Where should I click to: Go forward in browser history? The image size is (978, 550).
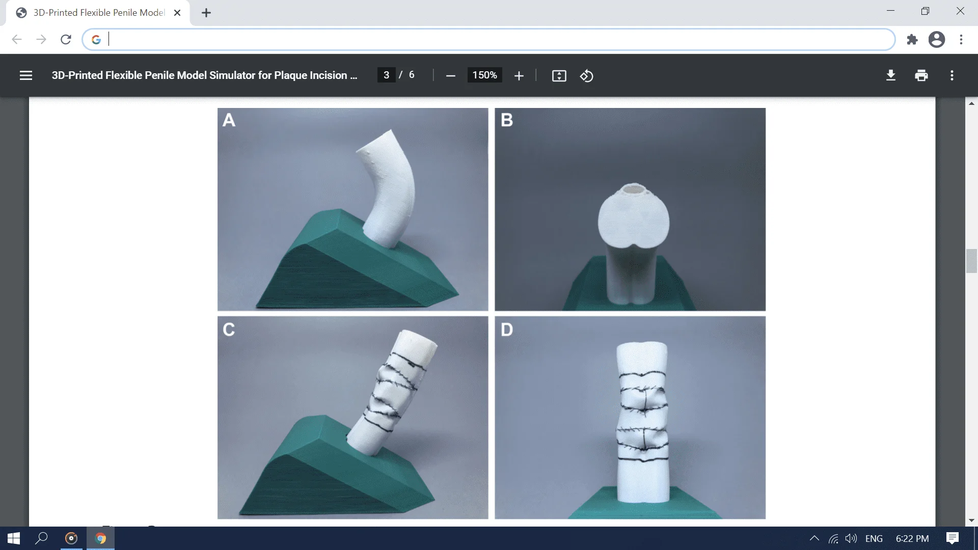coord(41,39)
